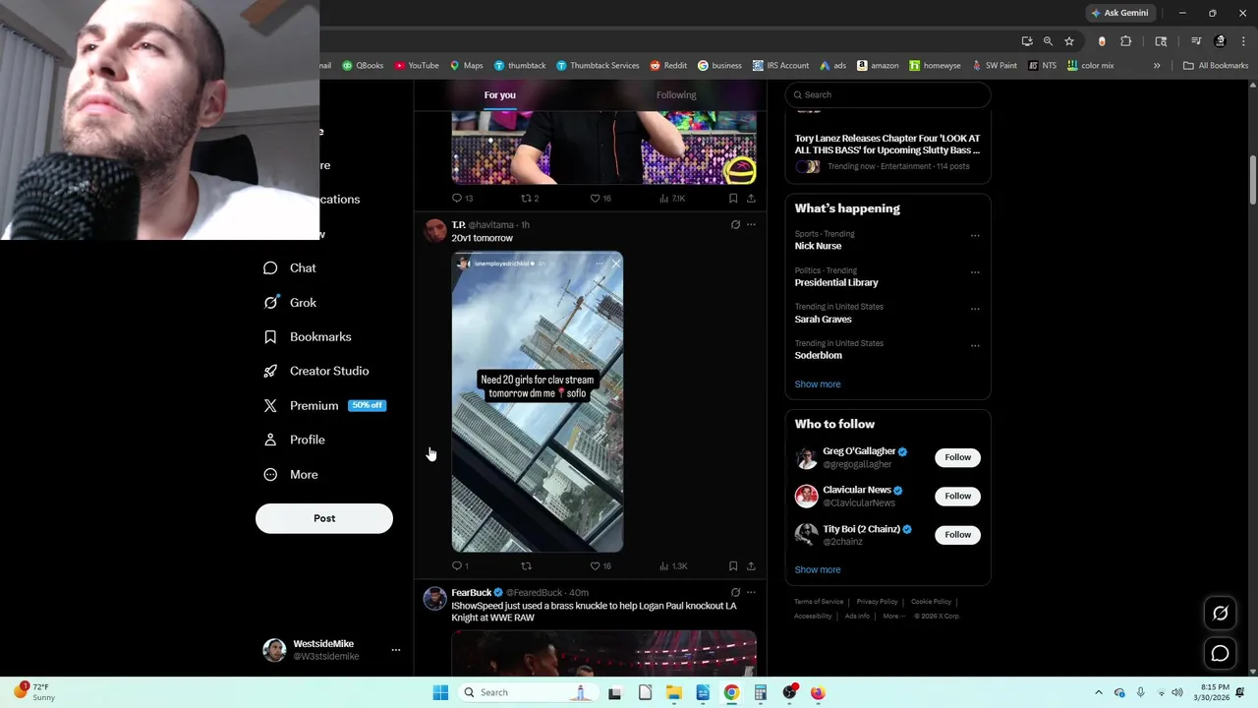Open Chrome media controls icon

1196,41
